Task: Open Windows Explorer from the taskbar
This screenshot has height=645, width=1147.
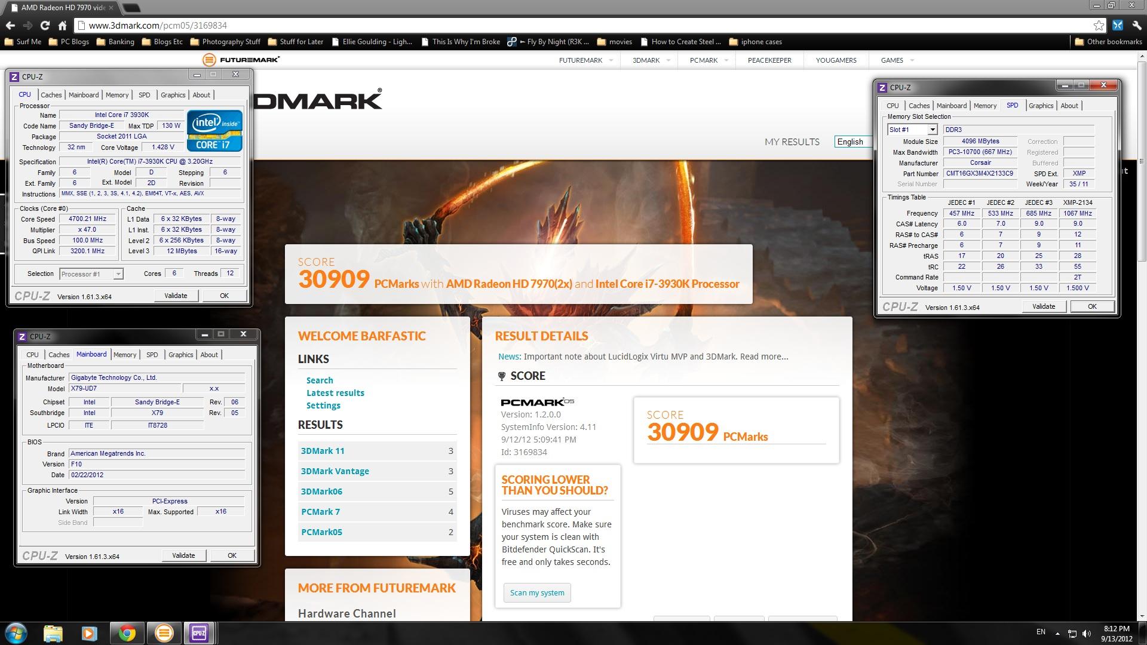Action: tap(53, 633)
